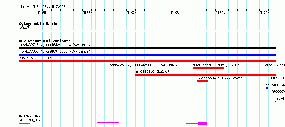This screenshot has height=127, width=285.
Task: Click the chr10:15164477..15170258 coordinates text
Action: 42,7
